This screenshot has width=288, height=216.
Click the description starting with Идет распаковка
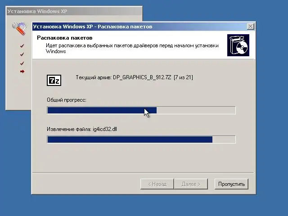(x=132, y=48)
